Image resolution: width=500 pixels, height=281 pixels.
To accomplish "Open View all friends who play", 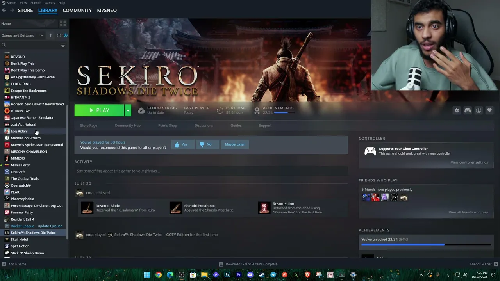I will 468,212.
